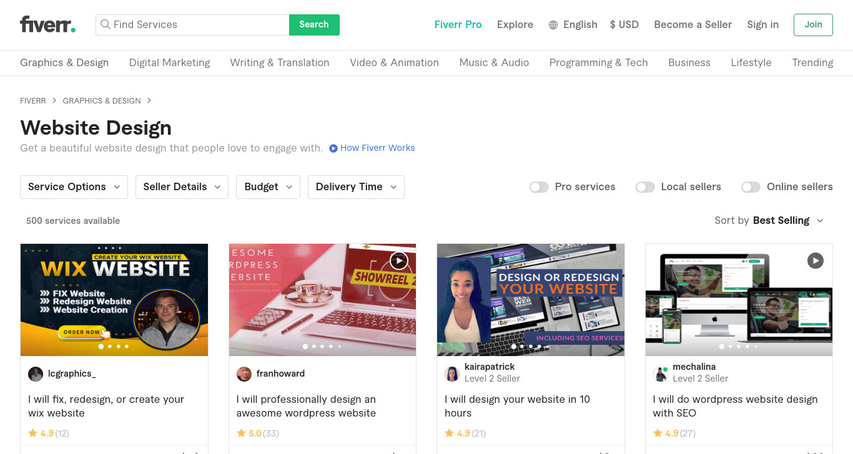Click kairapatrick seller name
The height and width of the screenshot is (454, 853).
(490, 367)
